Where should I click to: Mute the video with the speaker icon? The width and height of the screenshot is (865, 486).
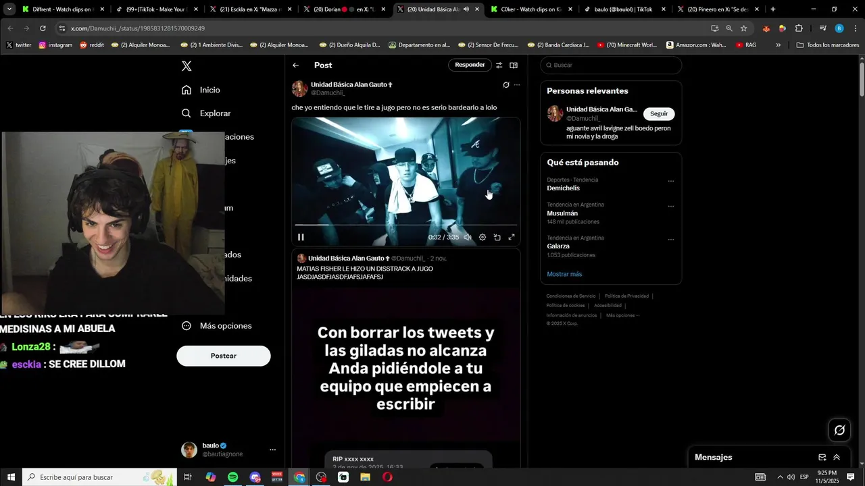(x=467, y=237)
